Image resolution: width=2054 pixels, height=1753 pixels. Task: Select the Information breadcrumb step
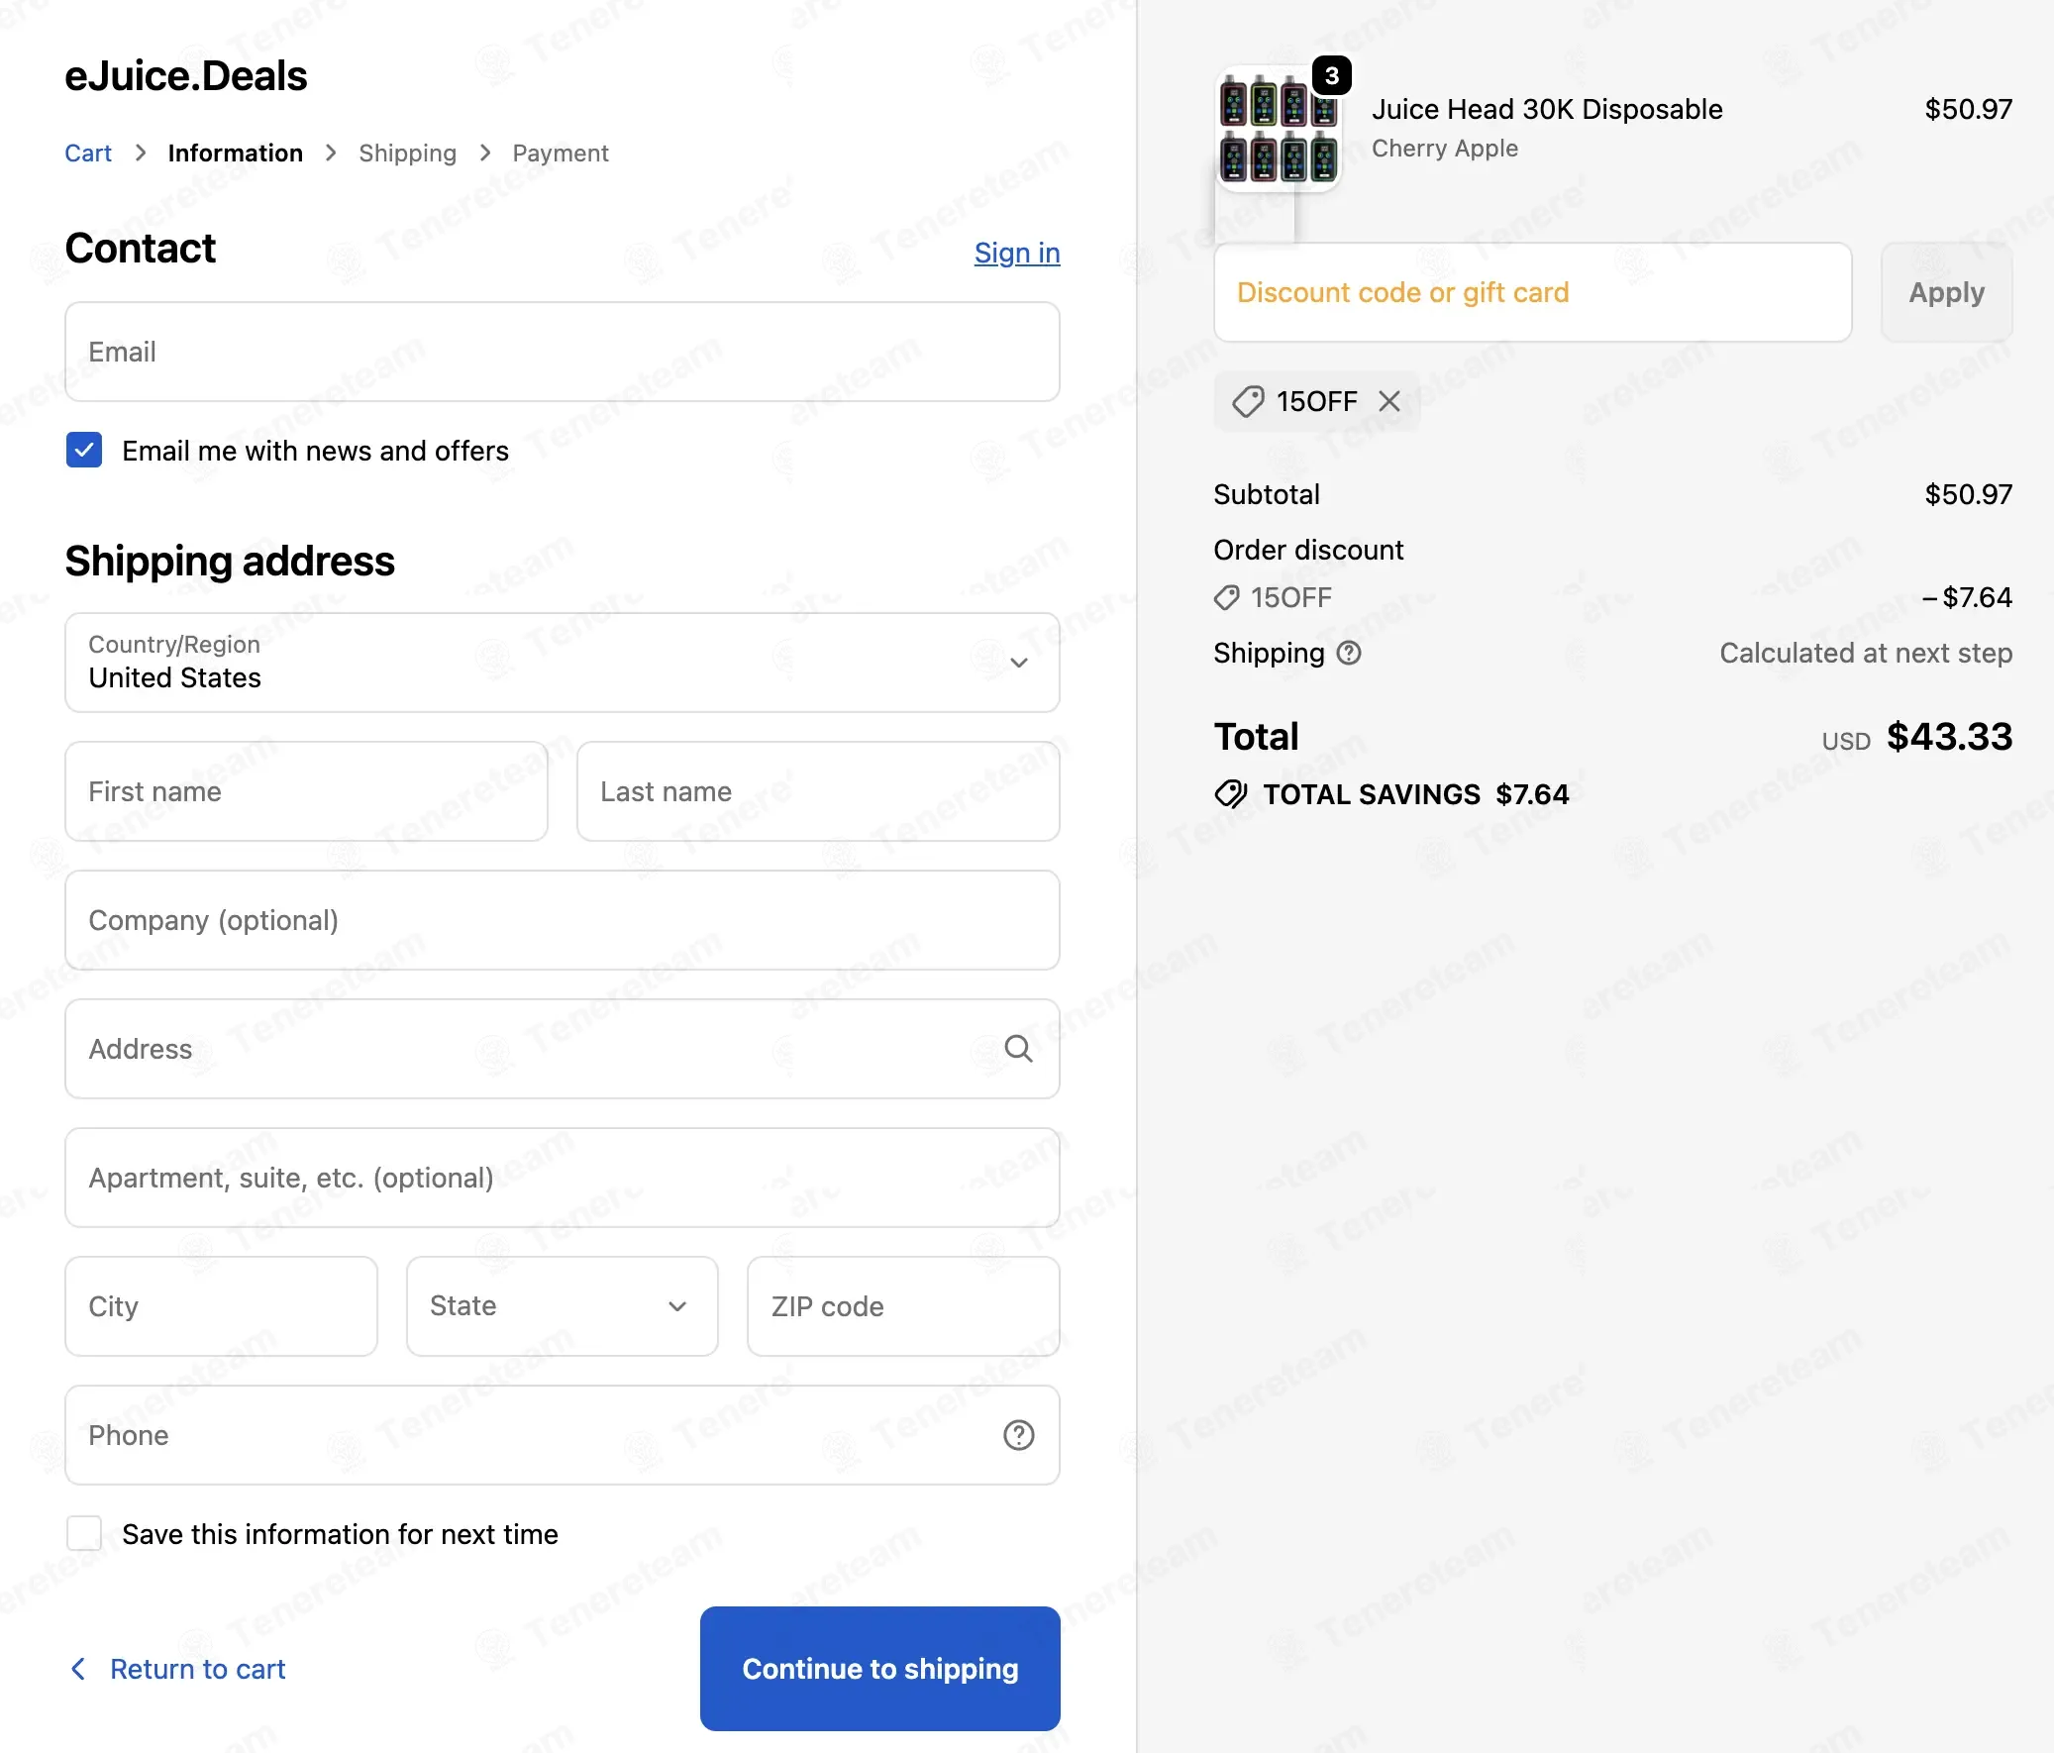click(x=235, y=153)
